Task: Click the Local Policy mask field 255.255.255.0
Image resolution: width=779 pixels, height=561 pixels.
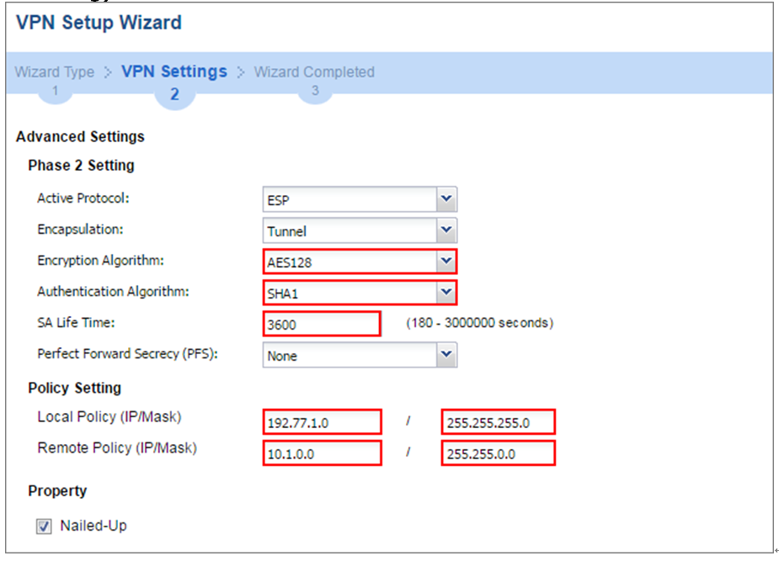Action: 499,422
